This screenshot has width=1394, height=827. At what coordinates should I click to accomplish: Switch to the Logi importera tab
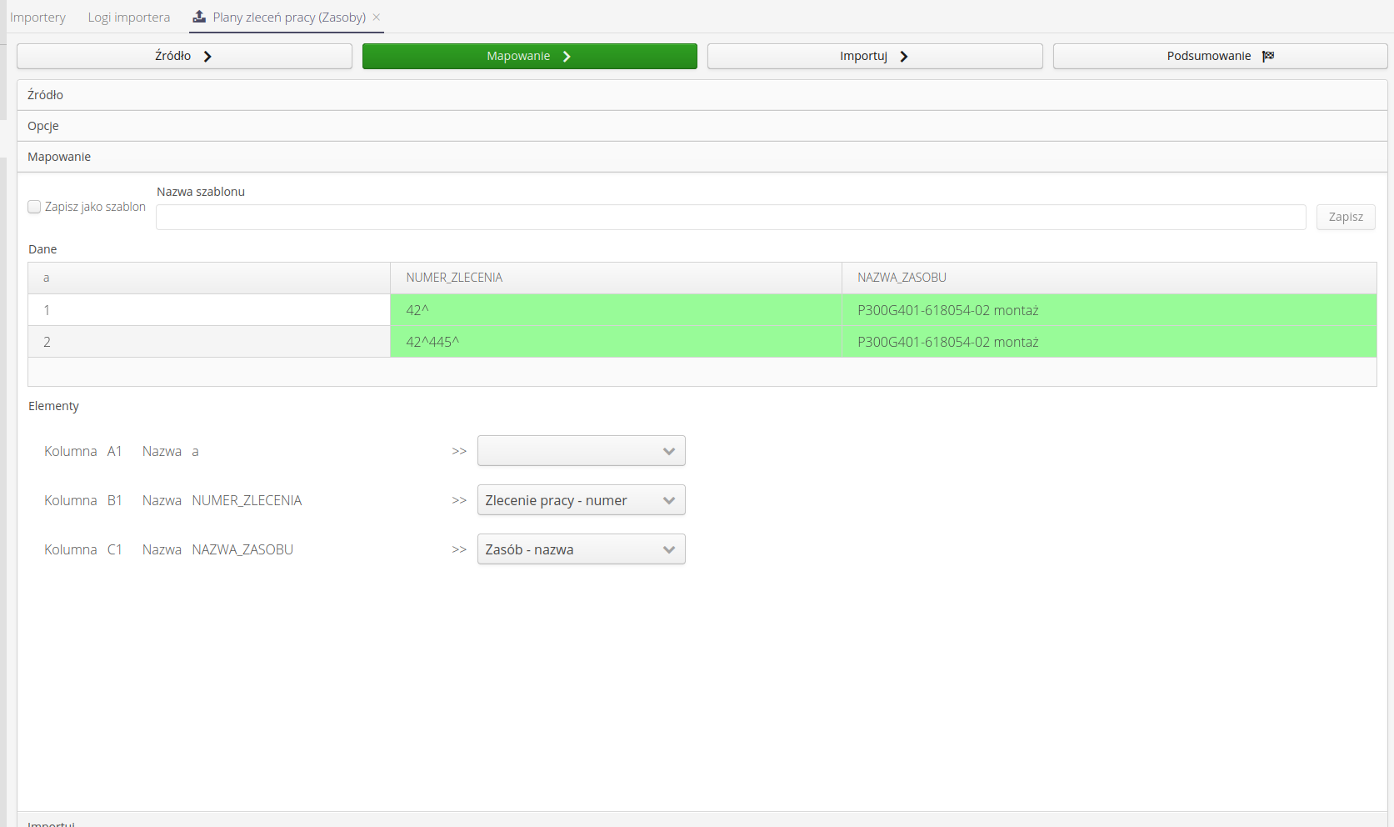click(129, 18)
